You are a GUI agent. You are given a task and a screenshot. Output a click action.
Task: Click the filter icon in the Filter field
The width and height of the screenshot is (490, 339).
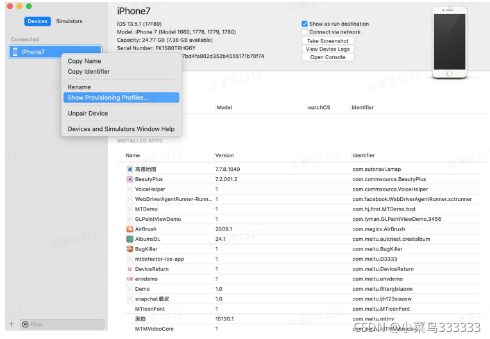coord(25,324)
